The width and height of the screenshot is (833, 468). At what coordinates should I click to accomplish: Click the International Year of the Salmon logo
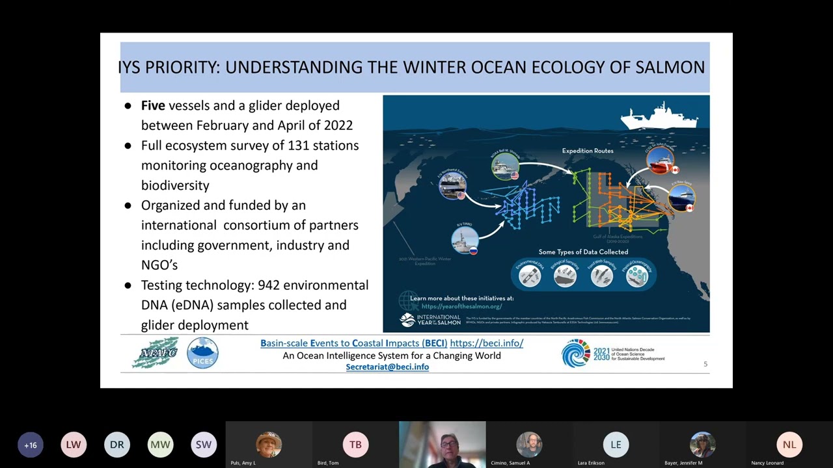[x=430, y=320]
